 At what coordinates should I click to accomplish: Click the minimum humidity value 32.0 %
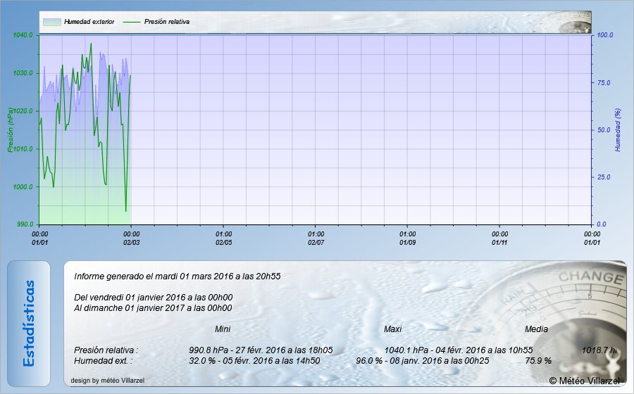point(202,360)
